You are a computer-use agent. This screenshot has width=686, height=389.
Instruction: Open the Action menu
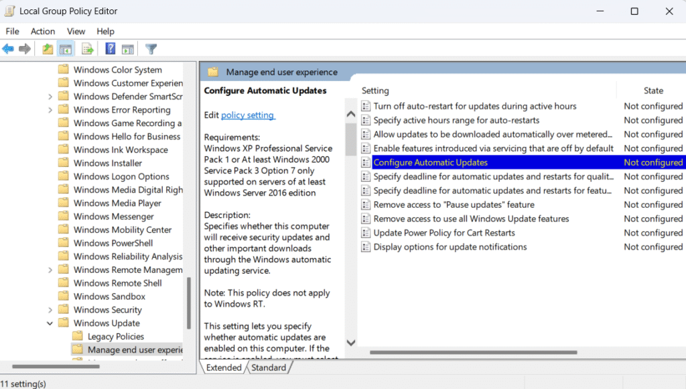point(43,31)
